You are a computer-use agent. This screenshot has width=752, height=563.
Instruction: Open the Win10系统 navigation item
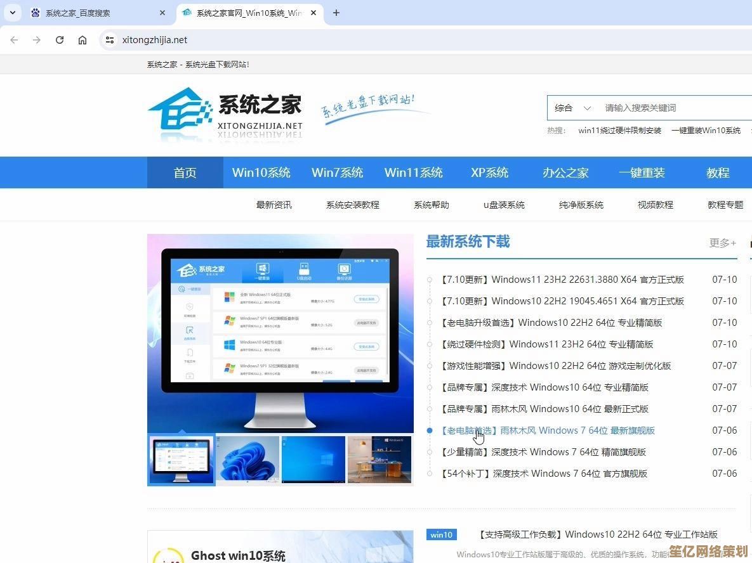[261, 172]
